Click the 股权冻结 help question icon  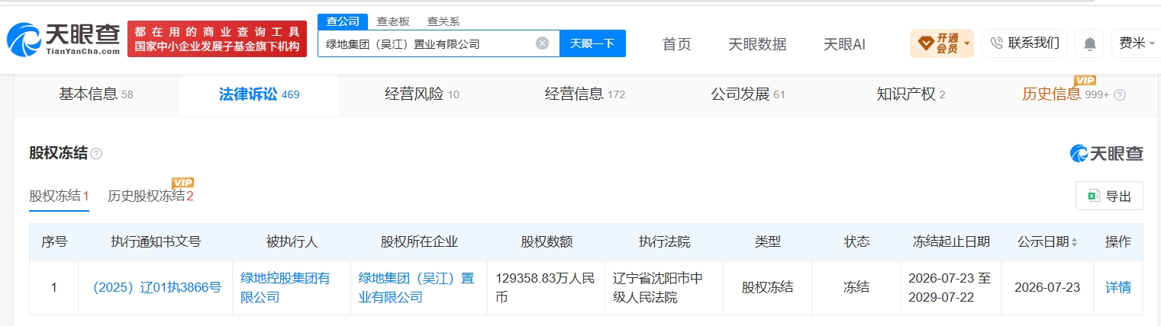pos(96,154)
